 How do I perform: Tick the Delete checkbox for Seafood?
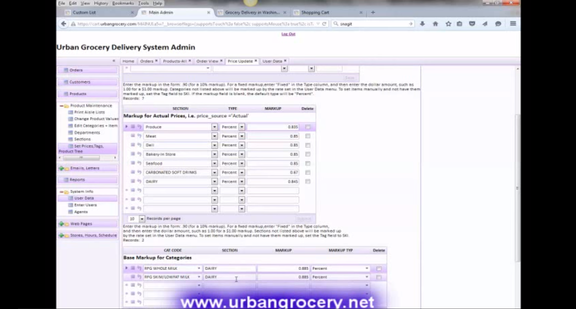click(x=308, y=163)
